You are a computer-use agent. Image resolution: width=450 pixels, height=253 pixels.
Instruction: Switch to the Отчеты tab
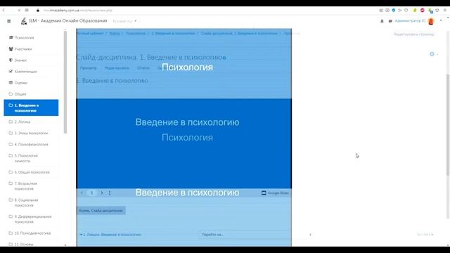tap(143, 68)
